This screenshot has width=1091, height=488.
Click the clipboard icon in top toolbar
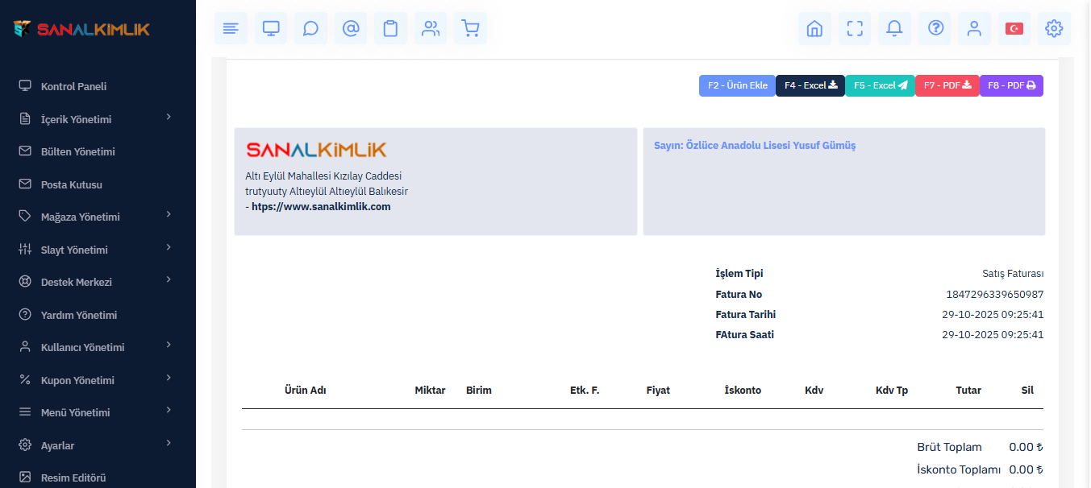click(390, 28)
